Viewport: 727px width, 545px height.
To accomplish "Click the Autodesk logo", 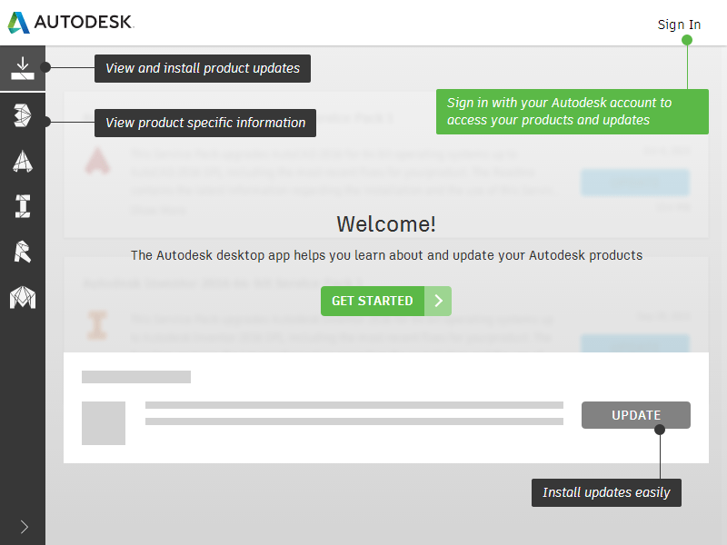I will (x=71, y=22).
